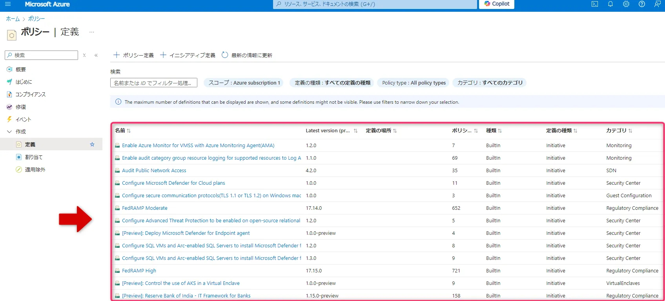The height and width of the screenshot is (301, 665).
Task: Open the feedback icon in the header
Action: 658,4
